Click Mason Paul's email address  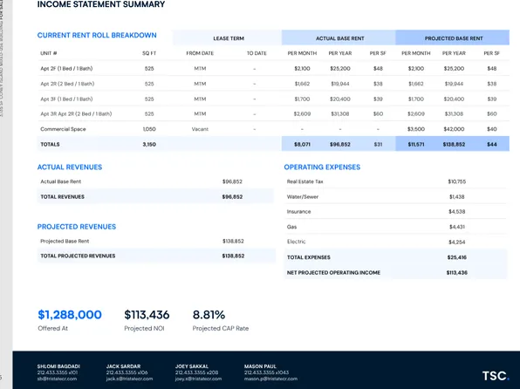click(x=270, y=379)
